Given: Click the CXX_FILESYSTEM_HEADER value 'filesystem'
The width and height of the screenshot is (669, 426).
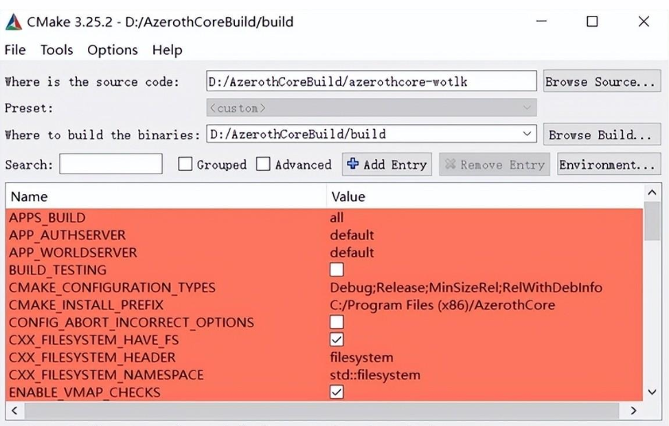Looking at the screenshot, I should coord(361,357).
